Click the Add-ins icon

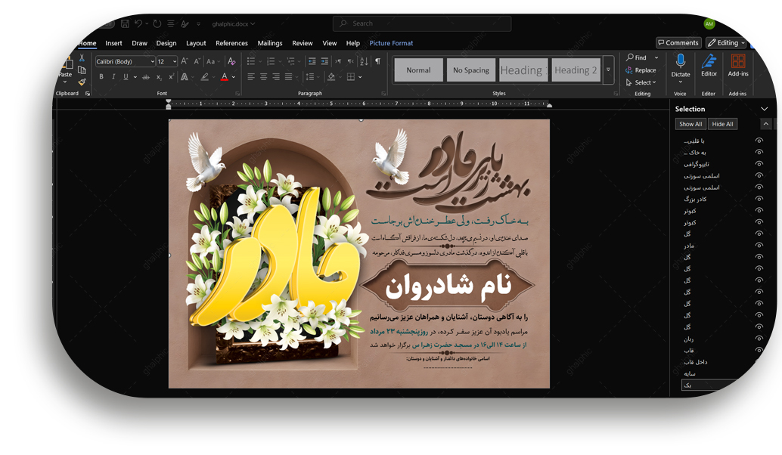point(738,65)
